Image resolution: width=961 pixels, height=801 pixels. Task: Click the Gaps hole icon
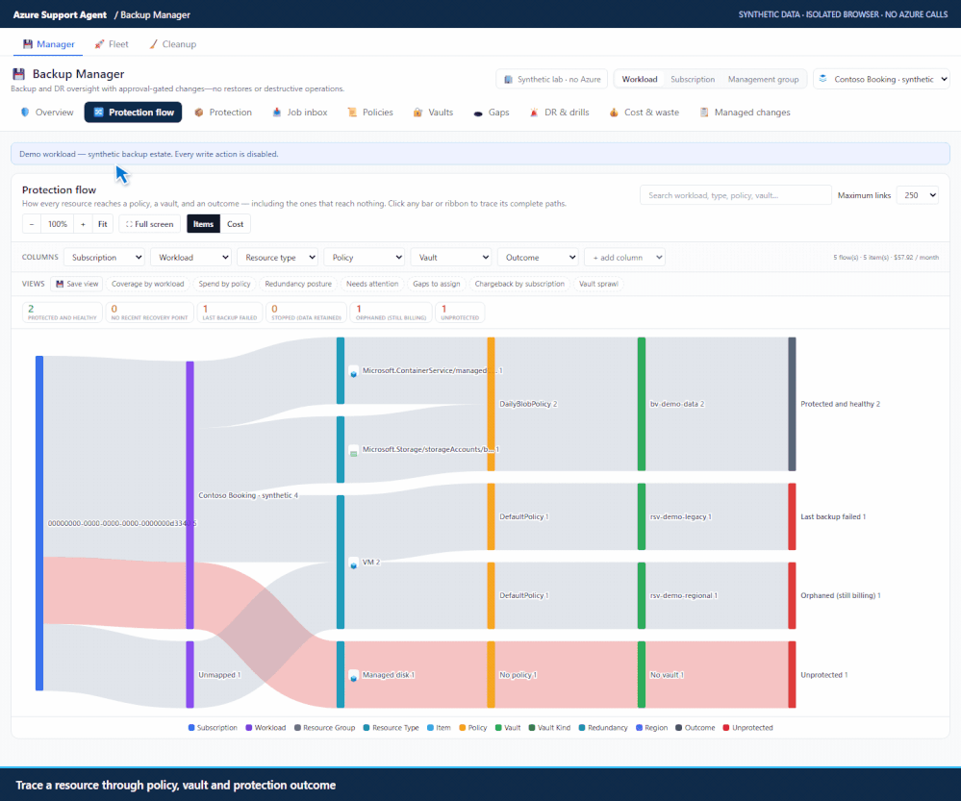tap(478, 113)
